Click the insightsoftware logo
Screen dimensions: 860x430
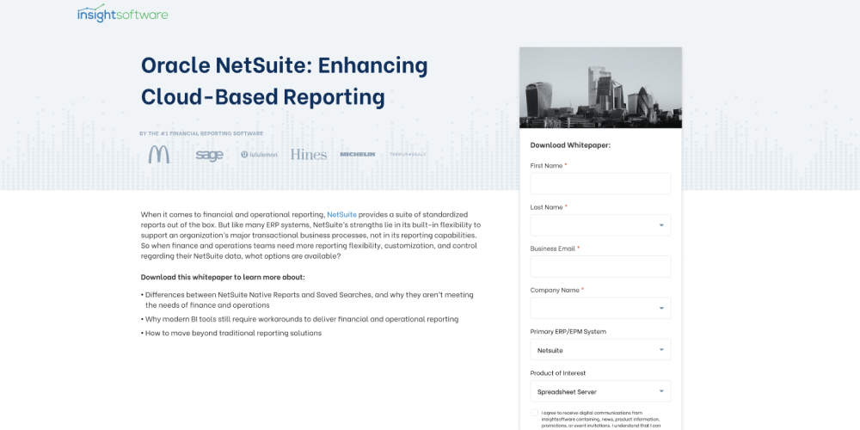point(122,14)
